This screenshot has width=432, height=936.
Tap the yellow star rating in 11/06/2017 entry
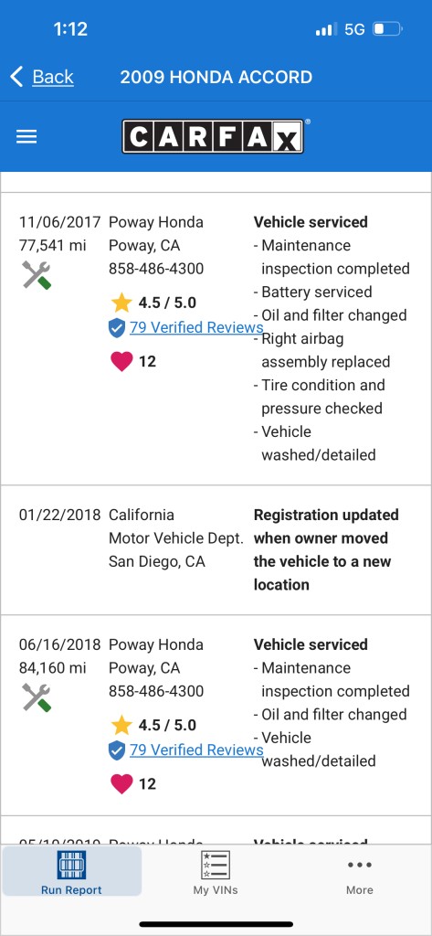(x=121, y=303)
